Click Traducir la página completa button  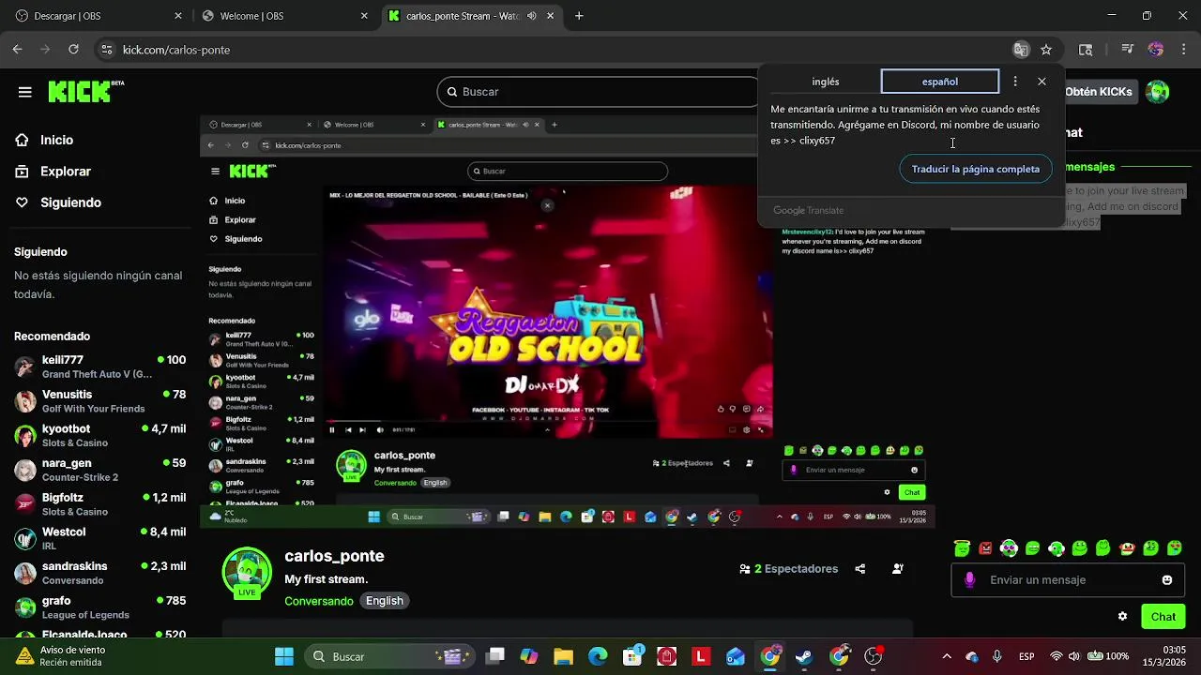[976, 169]
